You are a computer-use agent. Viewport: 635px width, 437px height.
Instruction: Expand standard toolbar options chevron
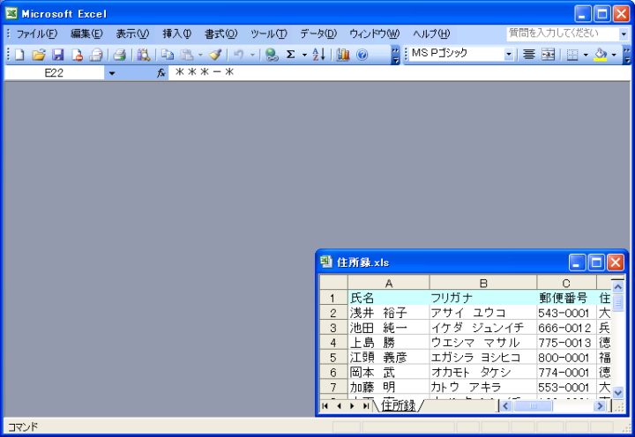[395, 55]
